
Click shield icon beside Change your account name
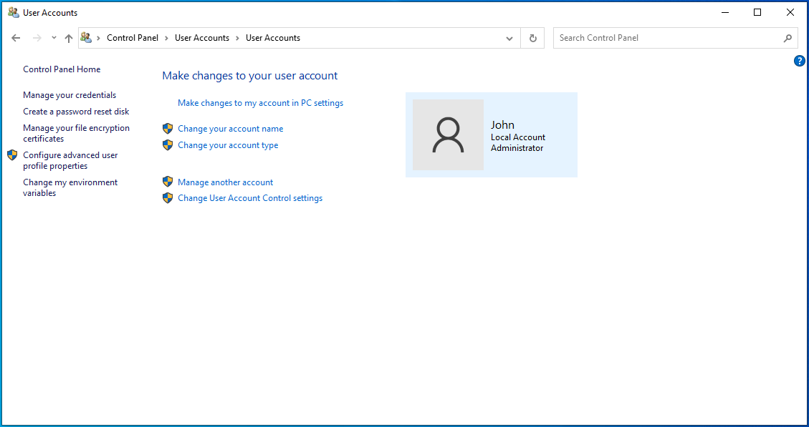click(x=168, y=129)
